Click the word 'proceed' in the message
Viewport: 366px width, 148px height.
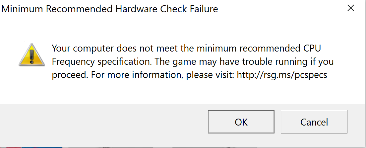[x=68, y=75]
